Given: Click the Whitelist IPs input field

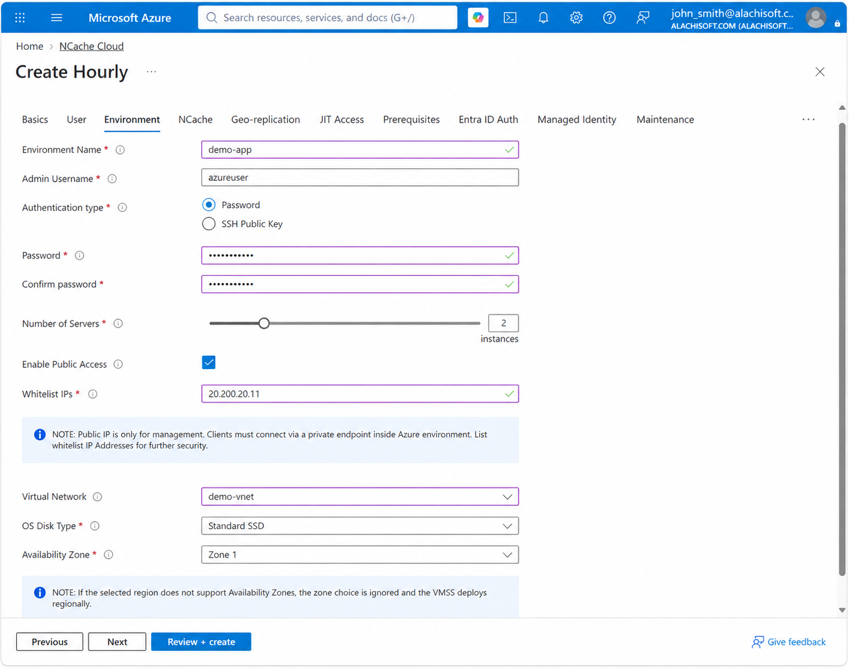Looking at the screenshot, I should coord(360,394).
